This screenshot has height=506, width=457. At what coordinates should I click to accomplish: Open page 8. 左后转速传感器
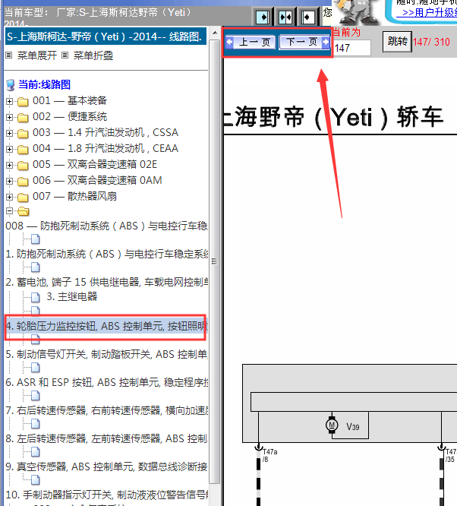(x=107, y=438)
